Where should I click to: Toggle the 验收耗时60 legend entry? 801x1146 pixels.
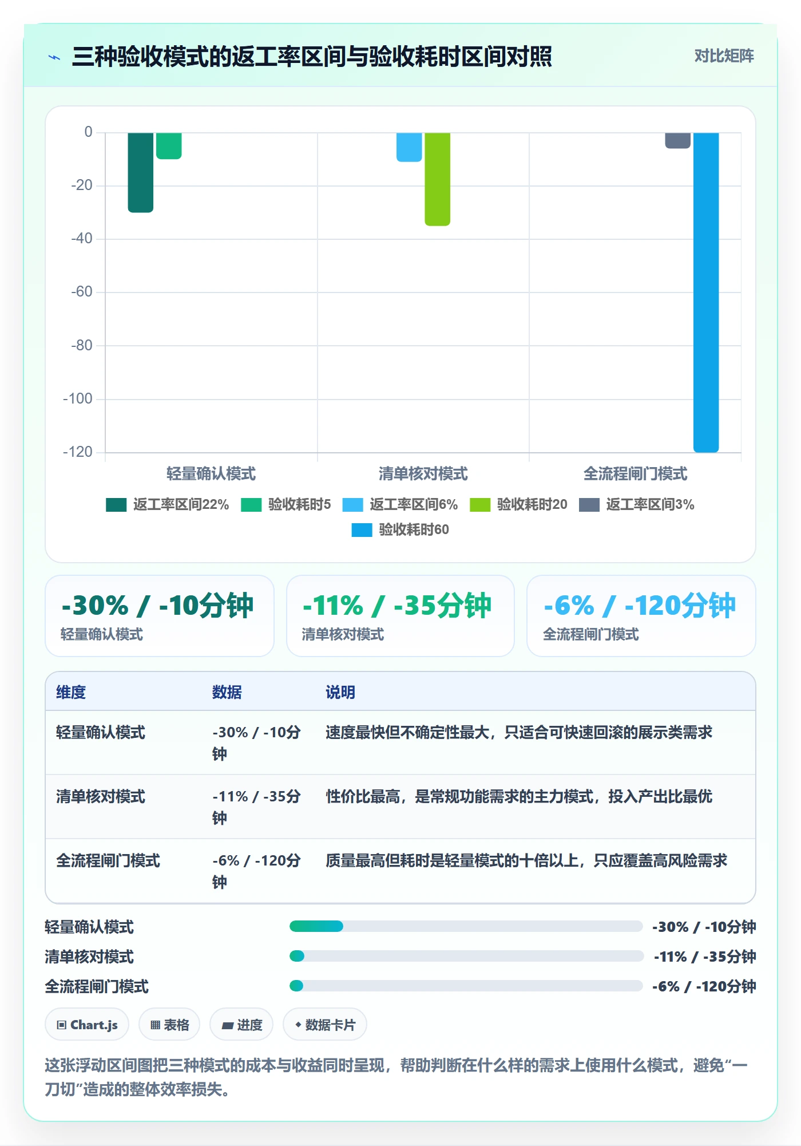point(400,529)
